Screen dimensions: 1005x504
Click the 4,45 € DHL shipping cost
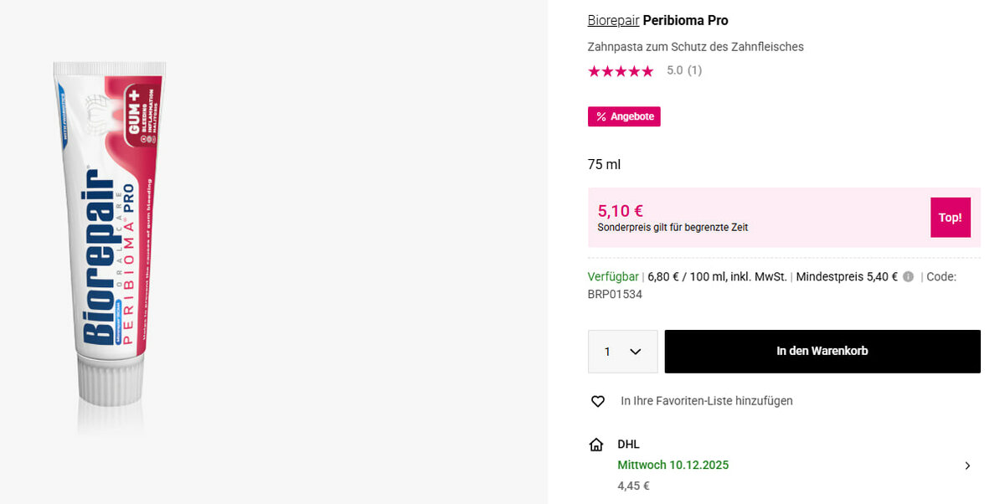[x=633, y=486]
